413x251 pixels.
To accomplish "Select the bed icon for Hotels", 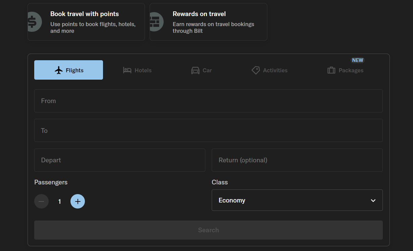I will (x=127, y=70).
